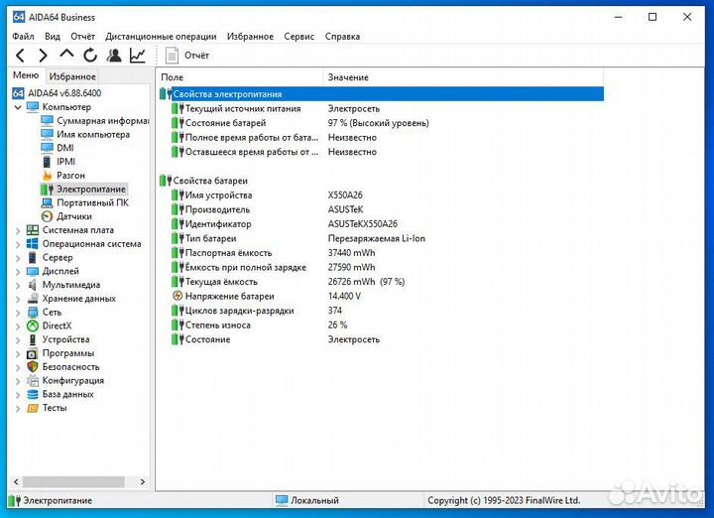
Task: Click the Отчёт report page icon
Action: click(x=172, y=56)
